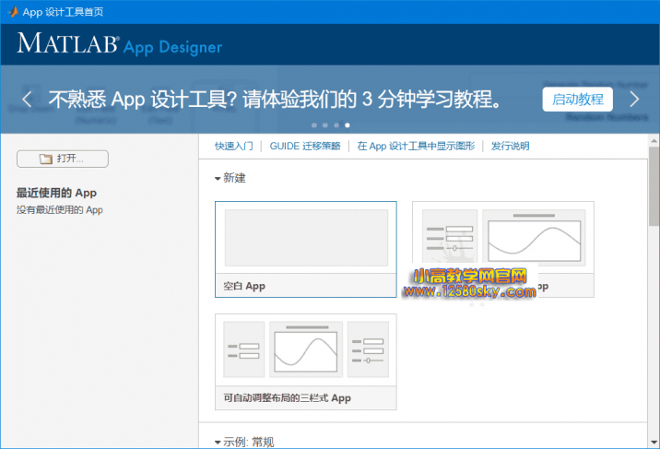This screenshot has height=449, width=660.
Task: Open the 发行说明 link
Action: click(x=510, y=146)
